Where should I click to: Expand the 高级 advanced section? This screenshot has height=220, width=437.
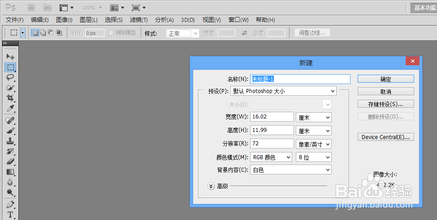(x=211, y=186)
